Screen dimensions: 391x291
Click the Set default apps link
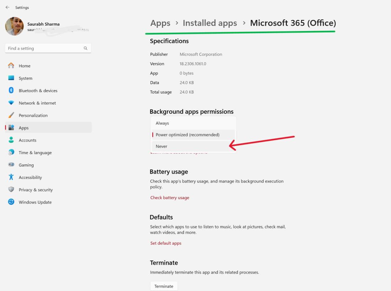166,243
